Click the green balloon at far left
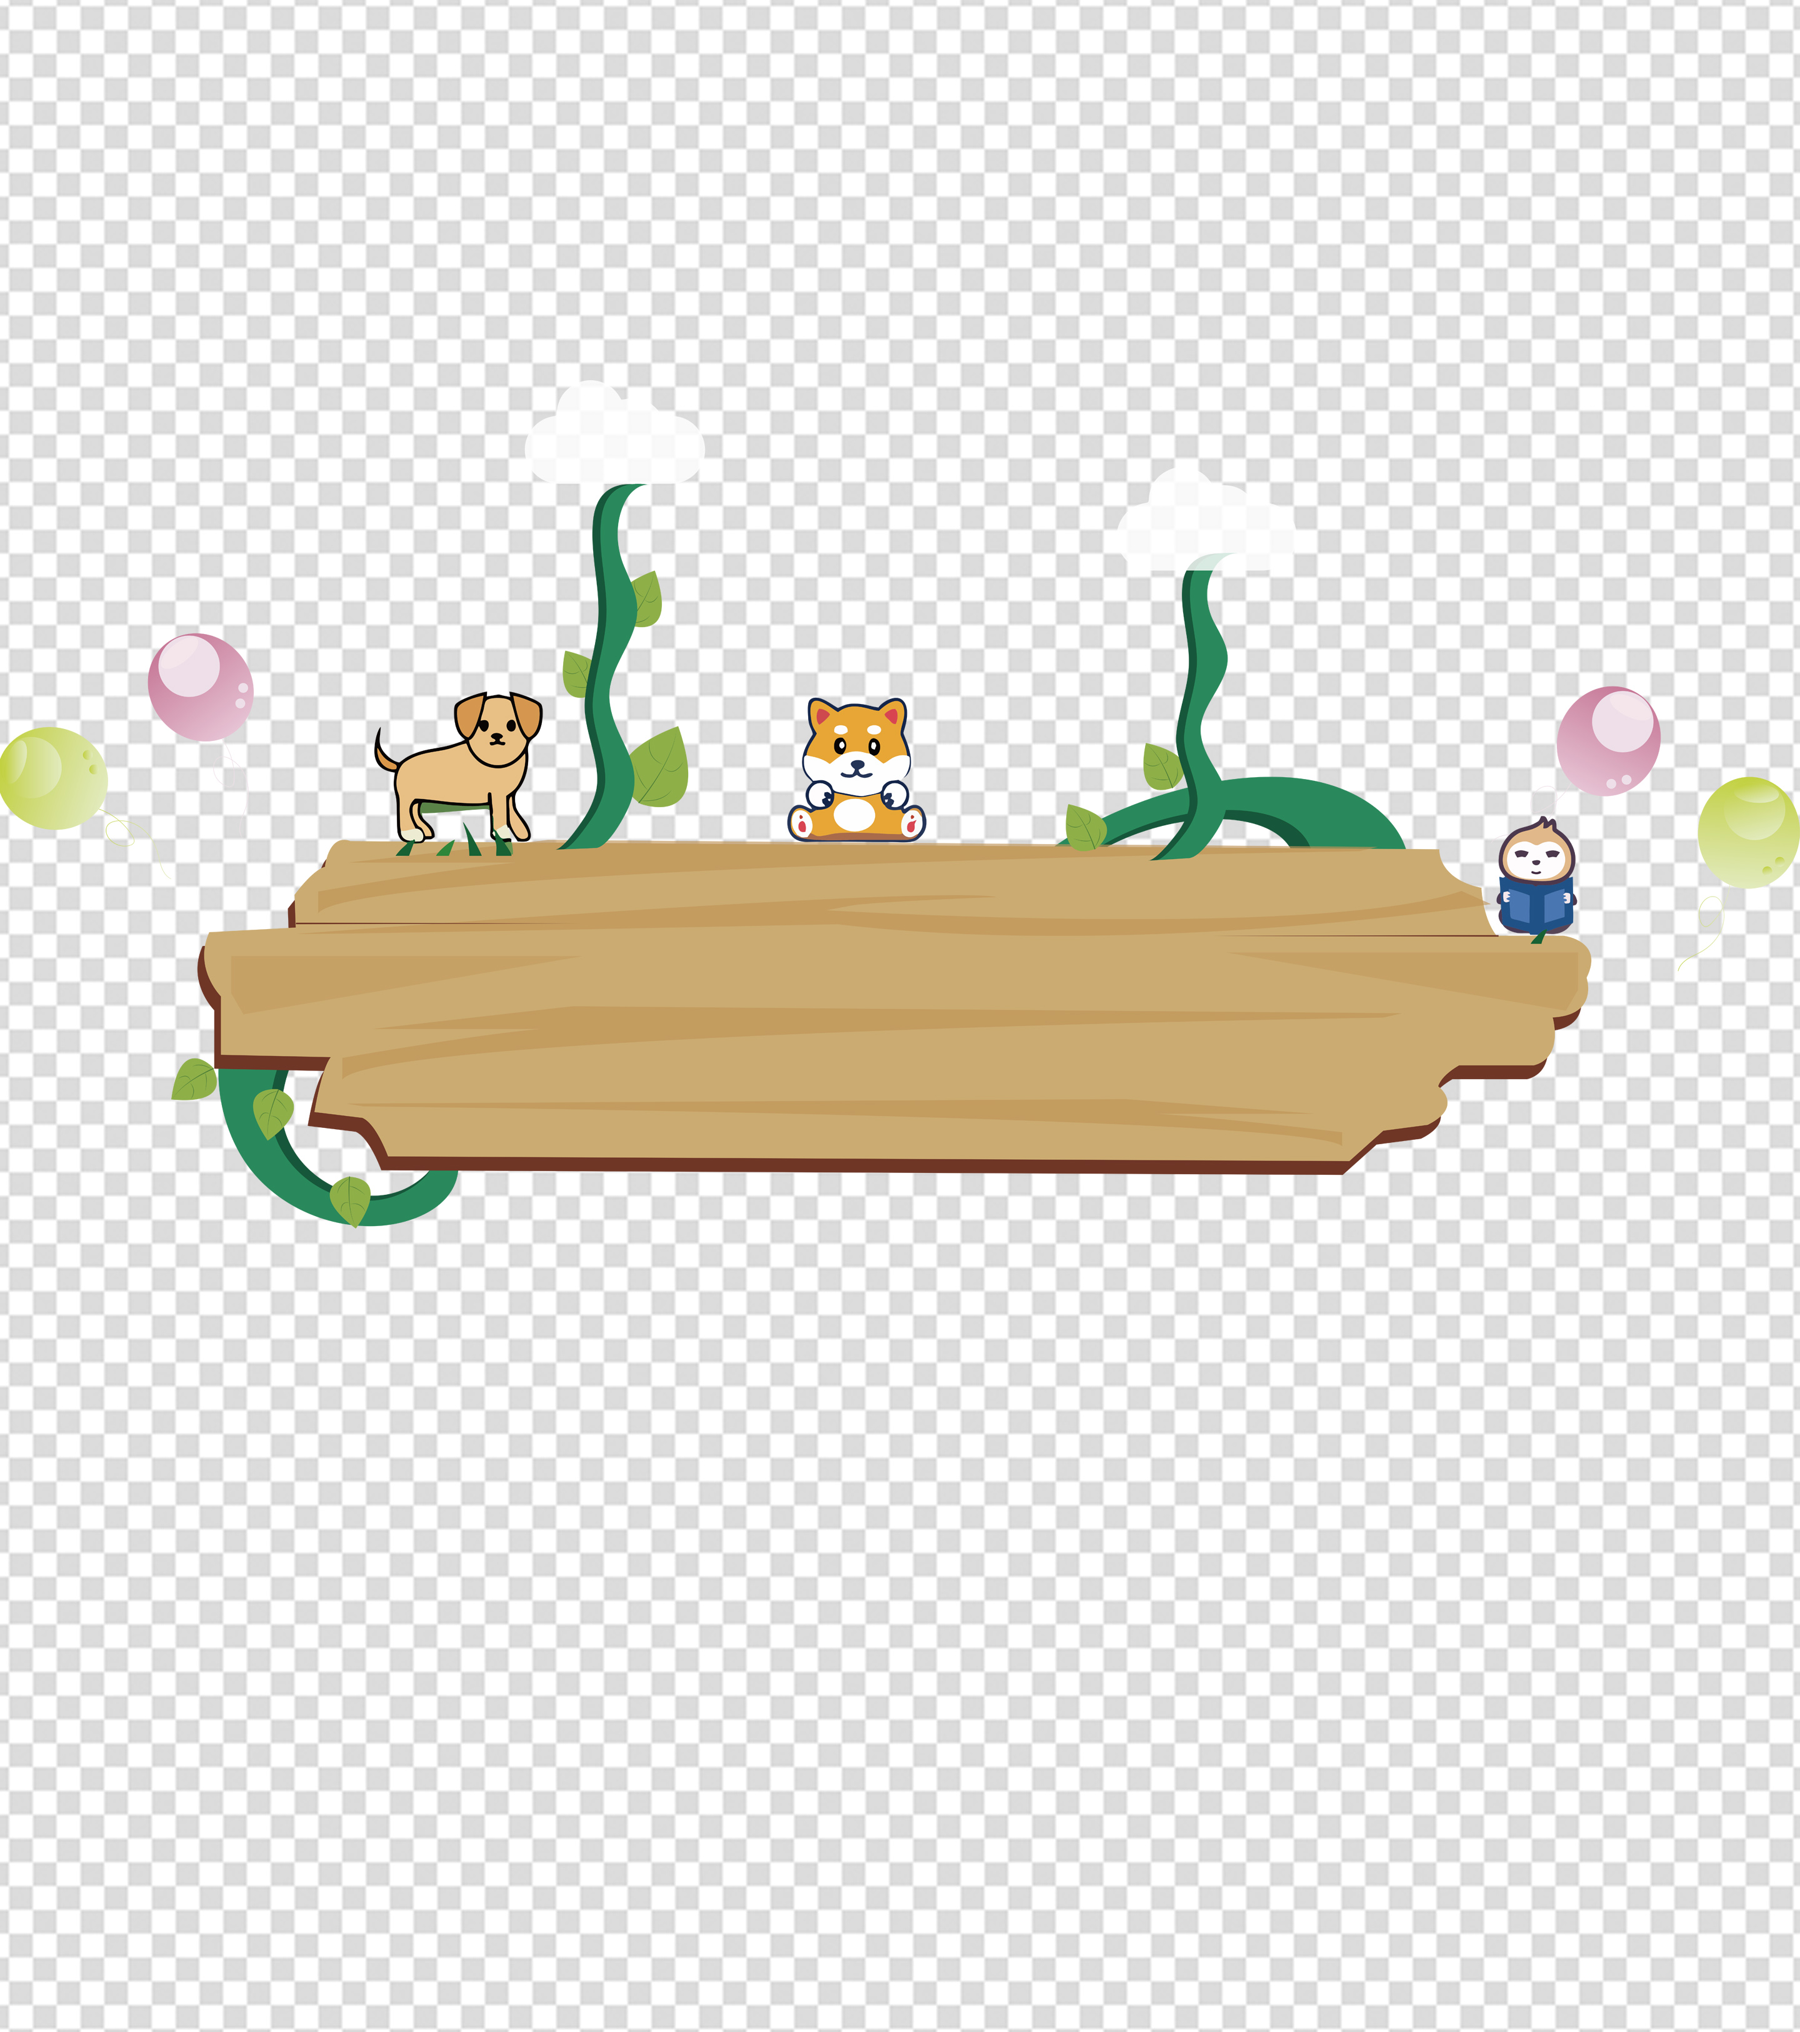Viewport: 1800px width, 2032px height. point(52,778)
